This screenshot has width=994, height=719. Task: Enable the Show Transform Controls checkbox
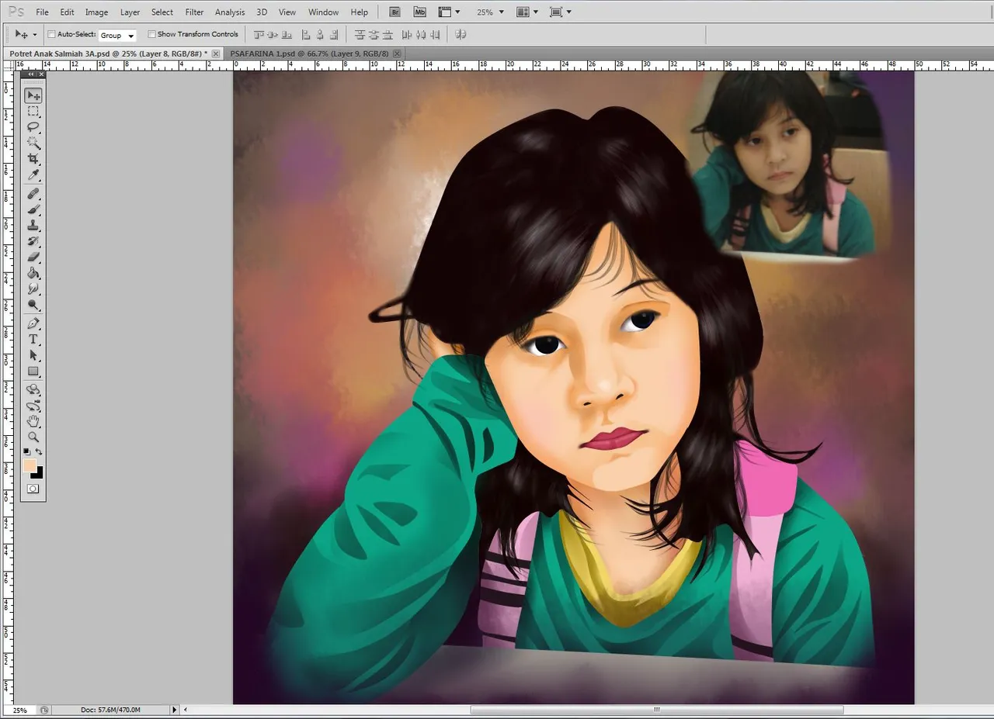point(151,34)
